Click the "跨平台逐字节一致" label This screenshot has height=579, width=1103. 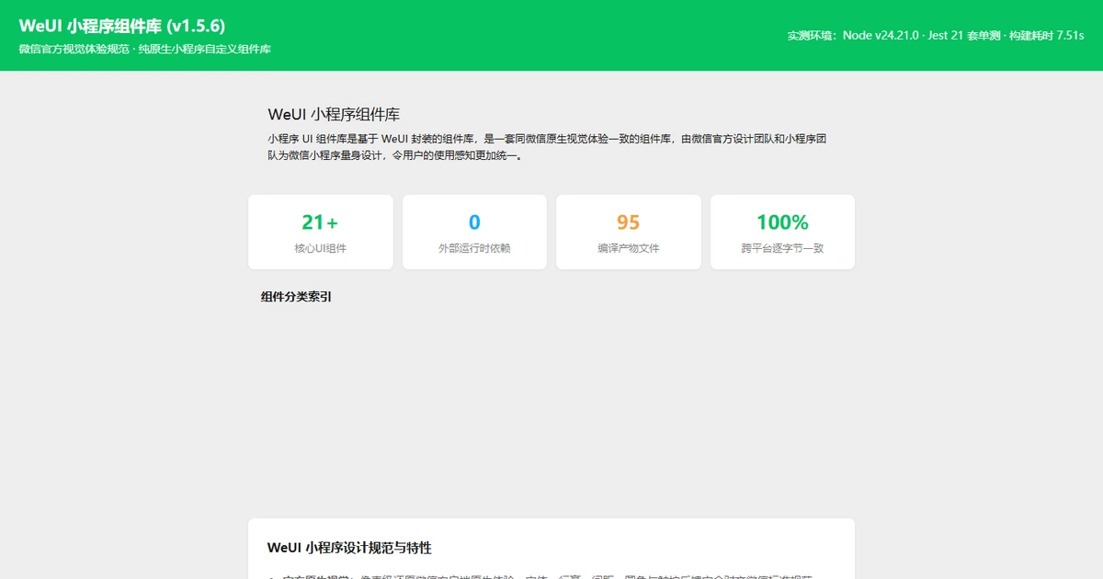click(x=782, y=248)
